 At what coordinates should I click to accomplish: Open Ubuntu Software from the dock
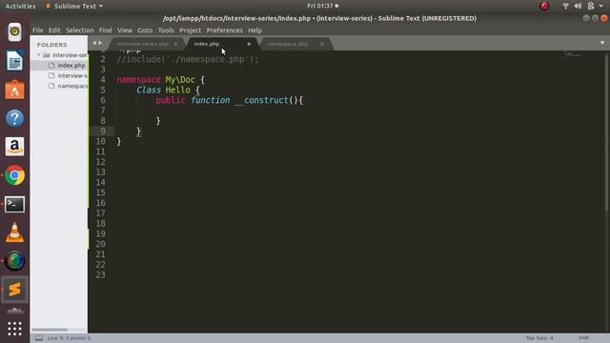click(x=14, y=90)
